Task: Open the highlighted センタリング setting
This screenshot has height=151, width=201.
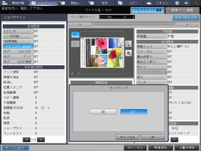Action: click(x=18, y=46)
